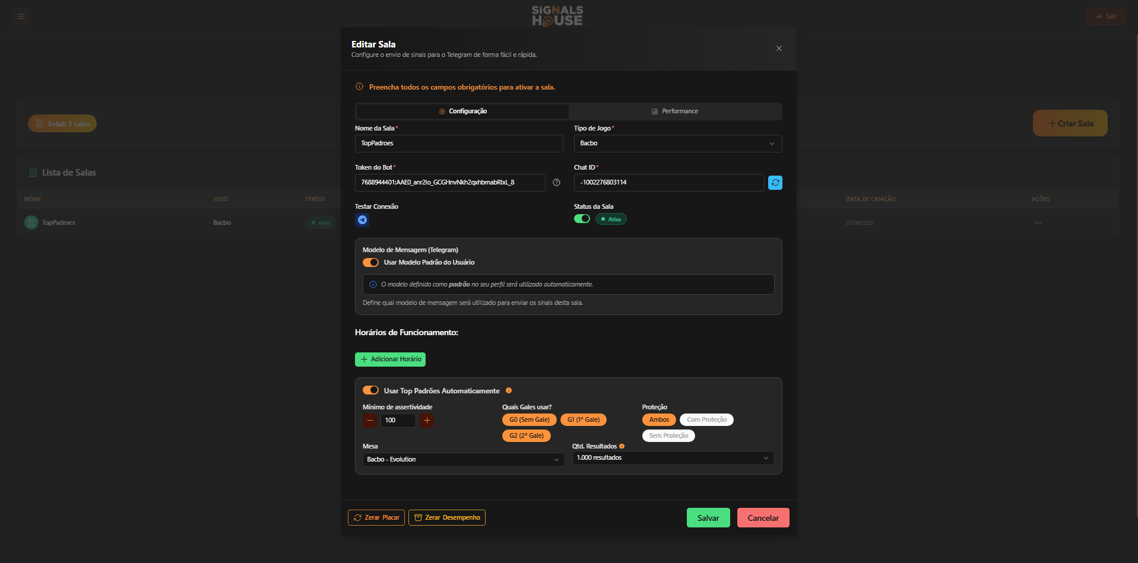The image size is (1138, 563).
Task: Switch to the Performance tab
Action: click(675, 112)
